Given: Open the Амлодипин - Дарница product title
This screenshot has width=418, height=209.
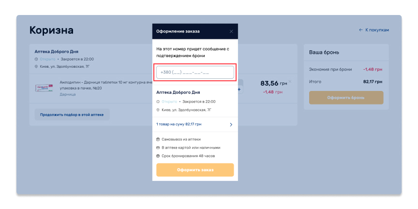Looking at the screenshot, I should coord(97,83).
